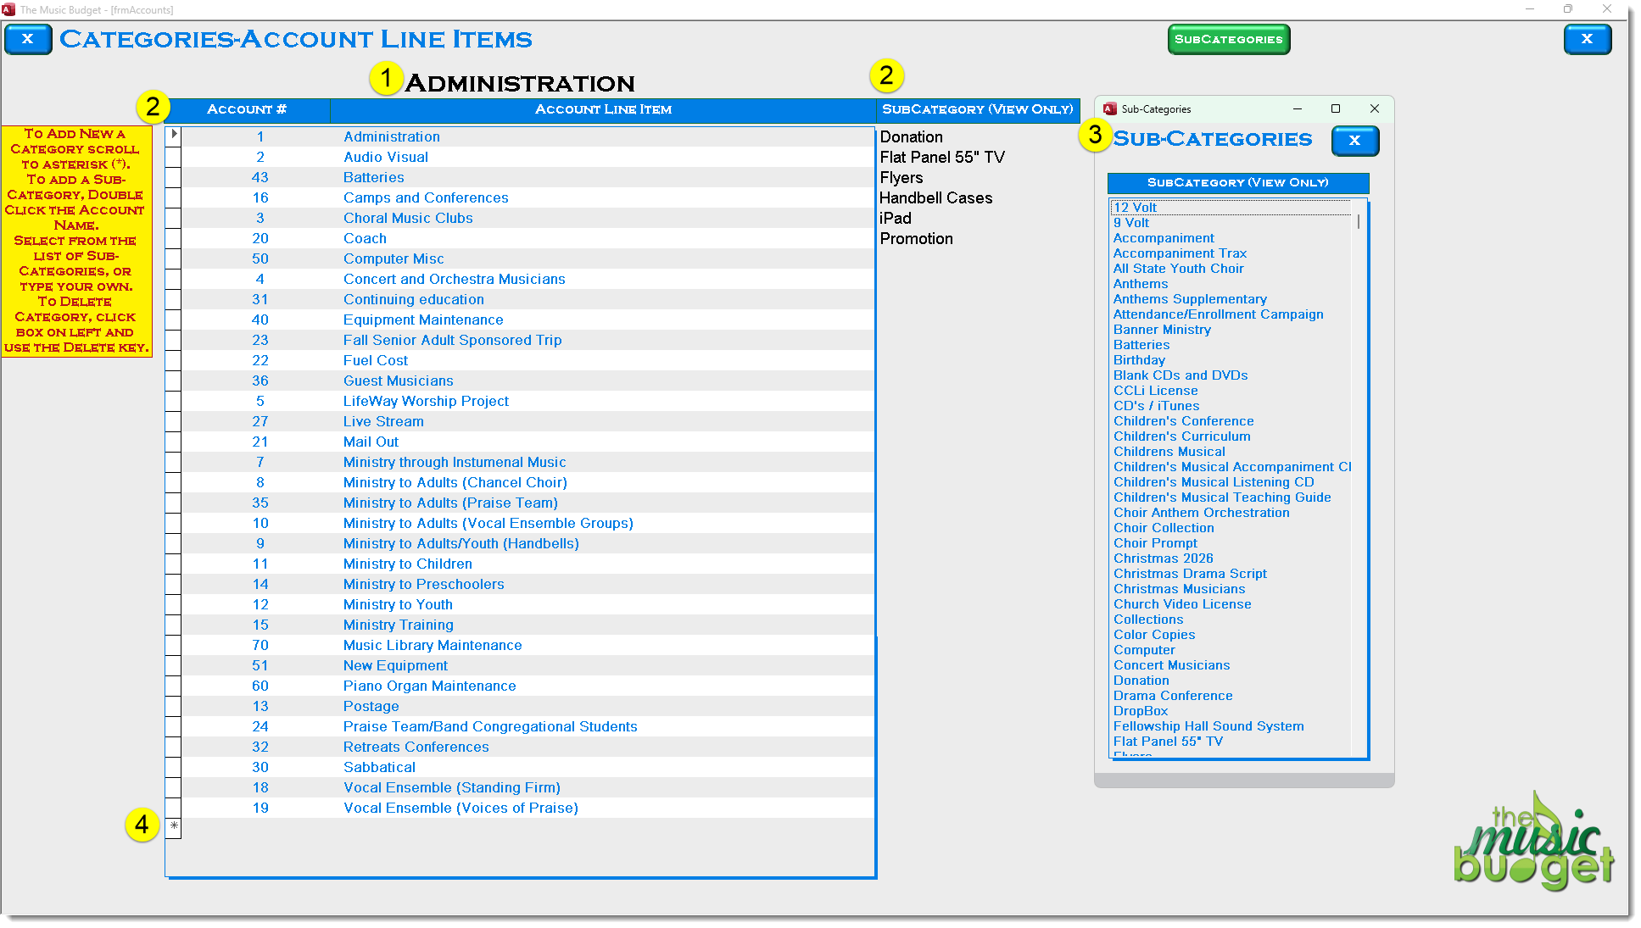Select row selector box for Live Stream
The width and height of the screenshot is (1641, 928).
click(173, 421)
